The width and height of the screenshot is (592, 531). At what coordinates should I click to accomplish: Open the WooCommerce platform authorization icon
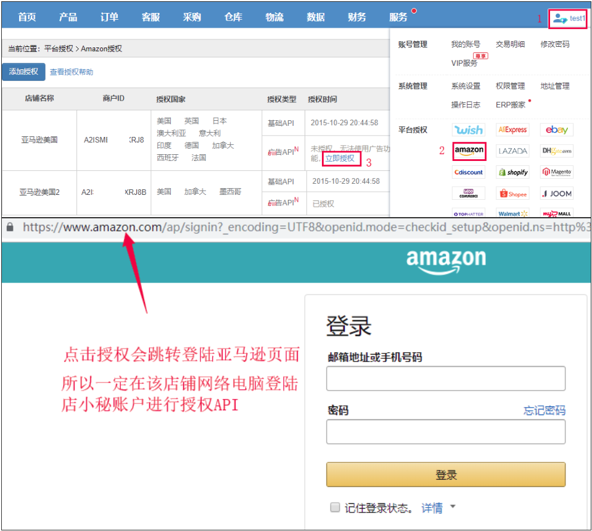469,194
